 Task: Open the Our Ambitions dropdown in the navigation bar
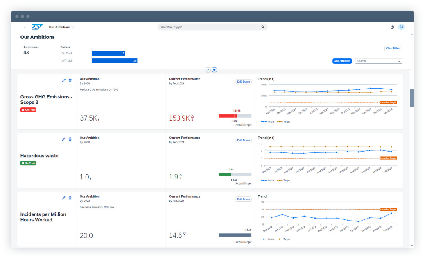(61, 27)
